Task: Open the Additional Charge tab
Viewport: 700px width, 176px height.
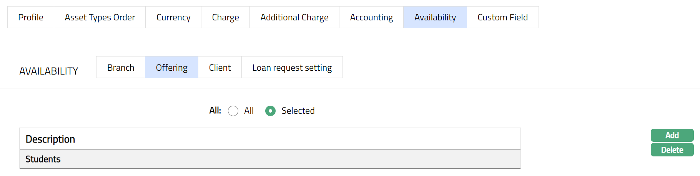Action: [294, 17]
